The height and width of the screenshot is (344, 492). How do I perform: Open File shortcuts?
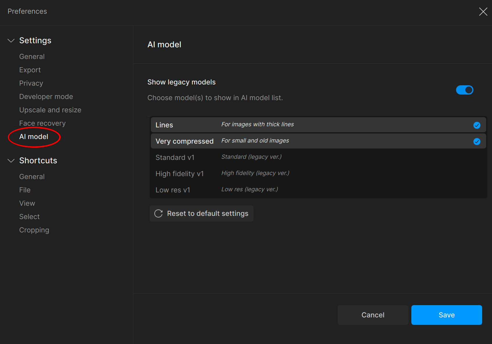[x=25, y=190]
